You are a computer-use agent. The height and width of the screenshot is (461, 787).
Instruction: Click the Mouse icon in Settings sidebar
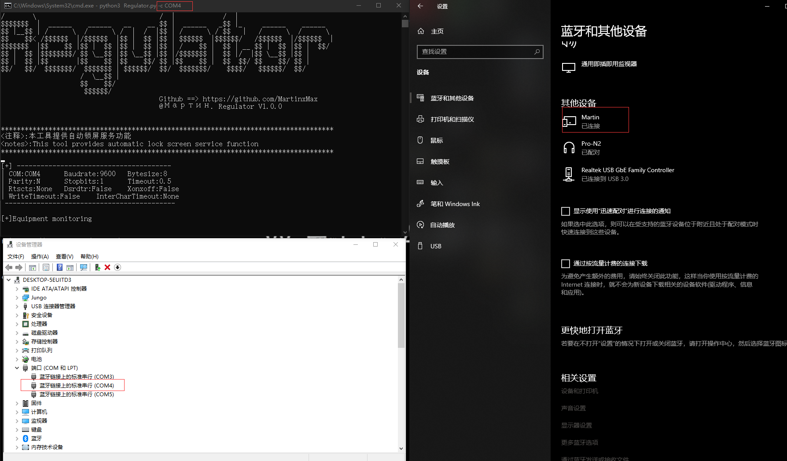click(420, 140)
